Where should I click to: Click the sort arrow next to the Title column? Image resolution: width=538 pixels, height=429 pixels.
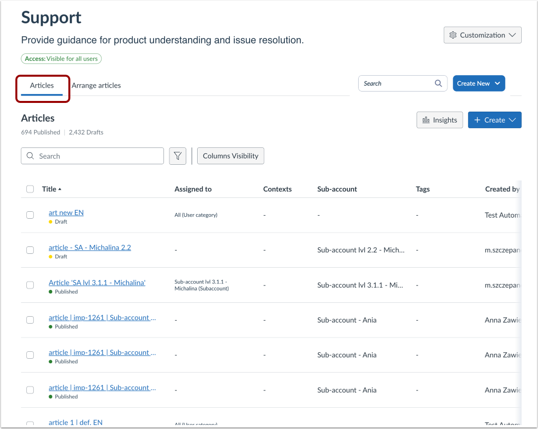(x=59, y=189)
